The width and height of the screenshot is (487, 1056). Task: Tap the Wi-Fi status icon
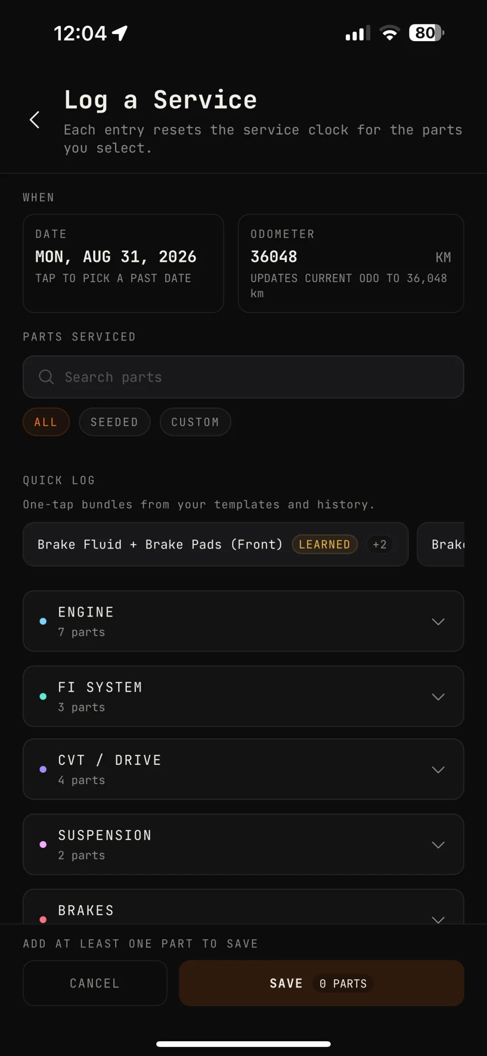click(390, 33)
